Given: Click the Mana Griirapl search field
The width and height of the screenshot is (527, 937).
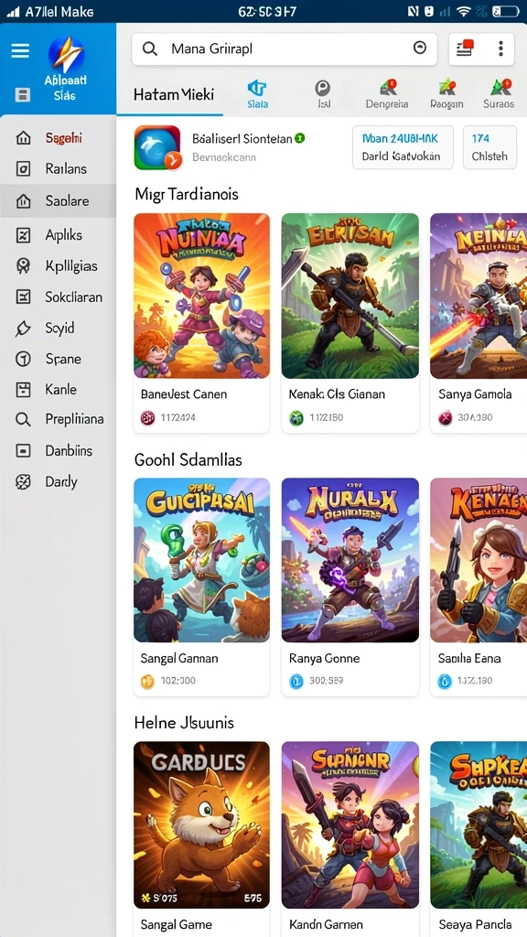Looking at the screenshot, I should [x=285, y=48].
